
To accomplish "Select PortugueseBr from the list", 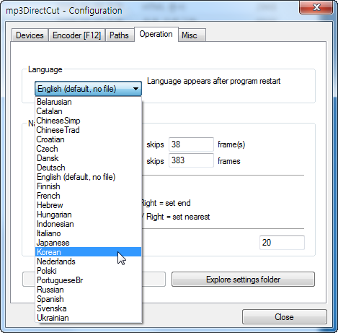I will tap(88, 280).
